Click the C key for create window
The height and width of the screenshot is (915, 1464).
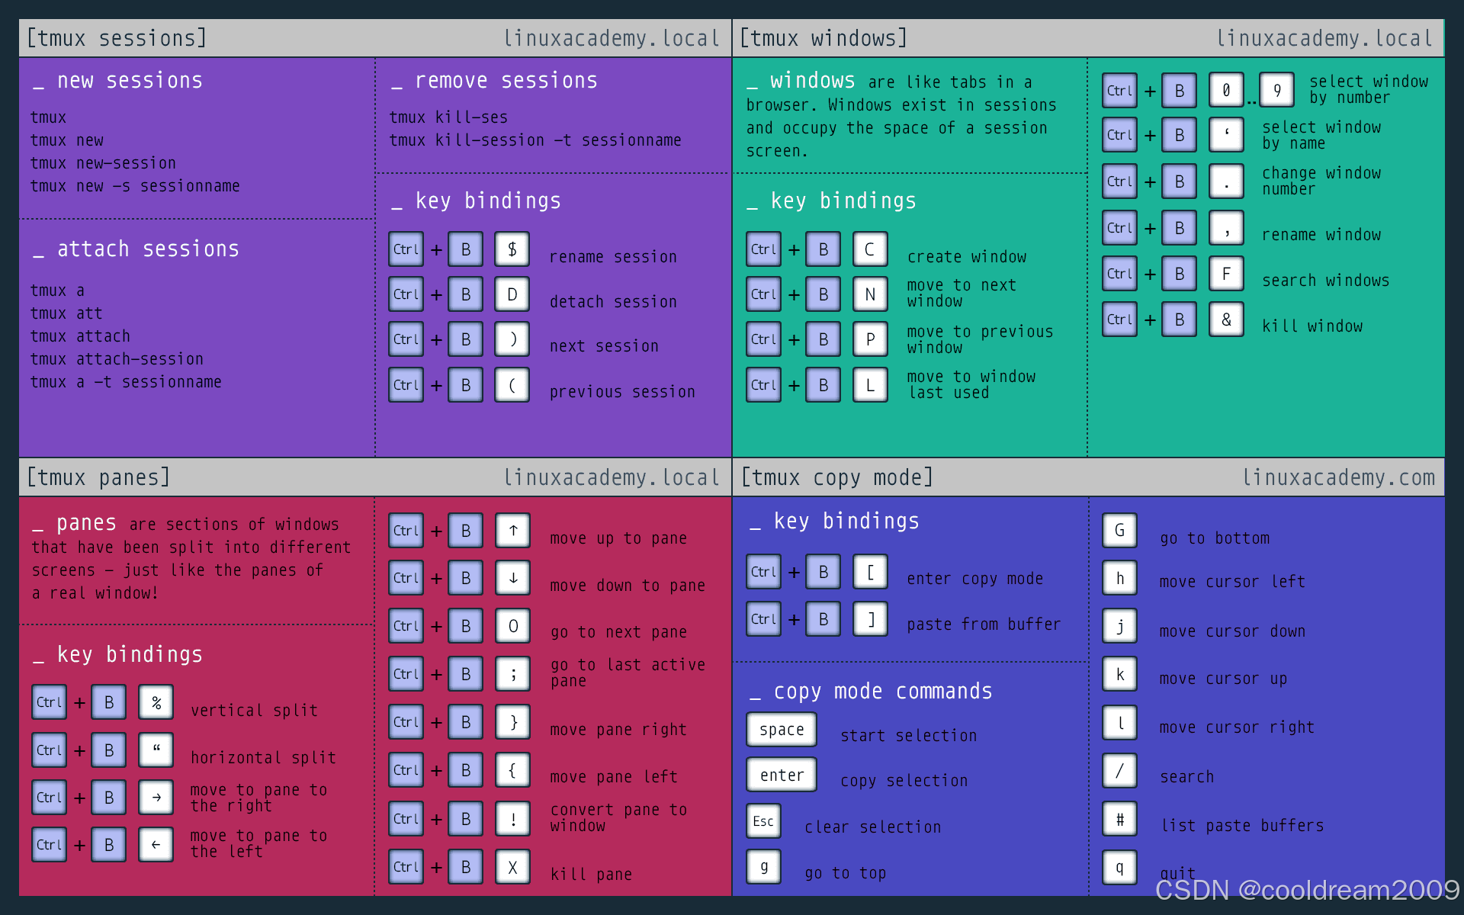click(870, 249)
